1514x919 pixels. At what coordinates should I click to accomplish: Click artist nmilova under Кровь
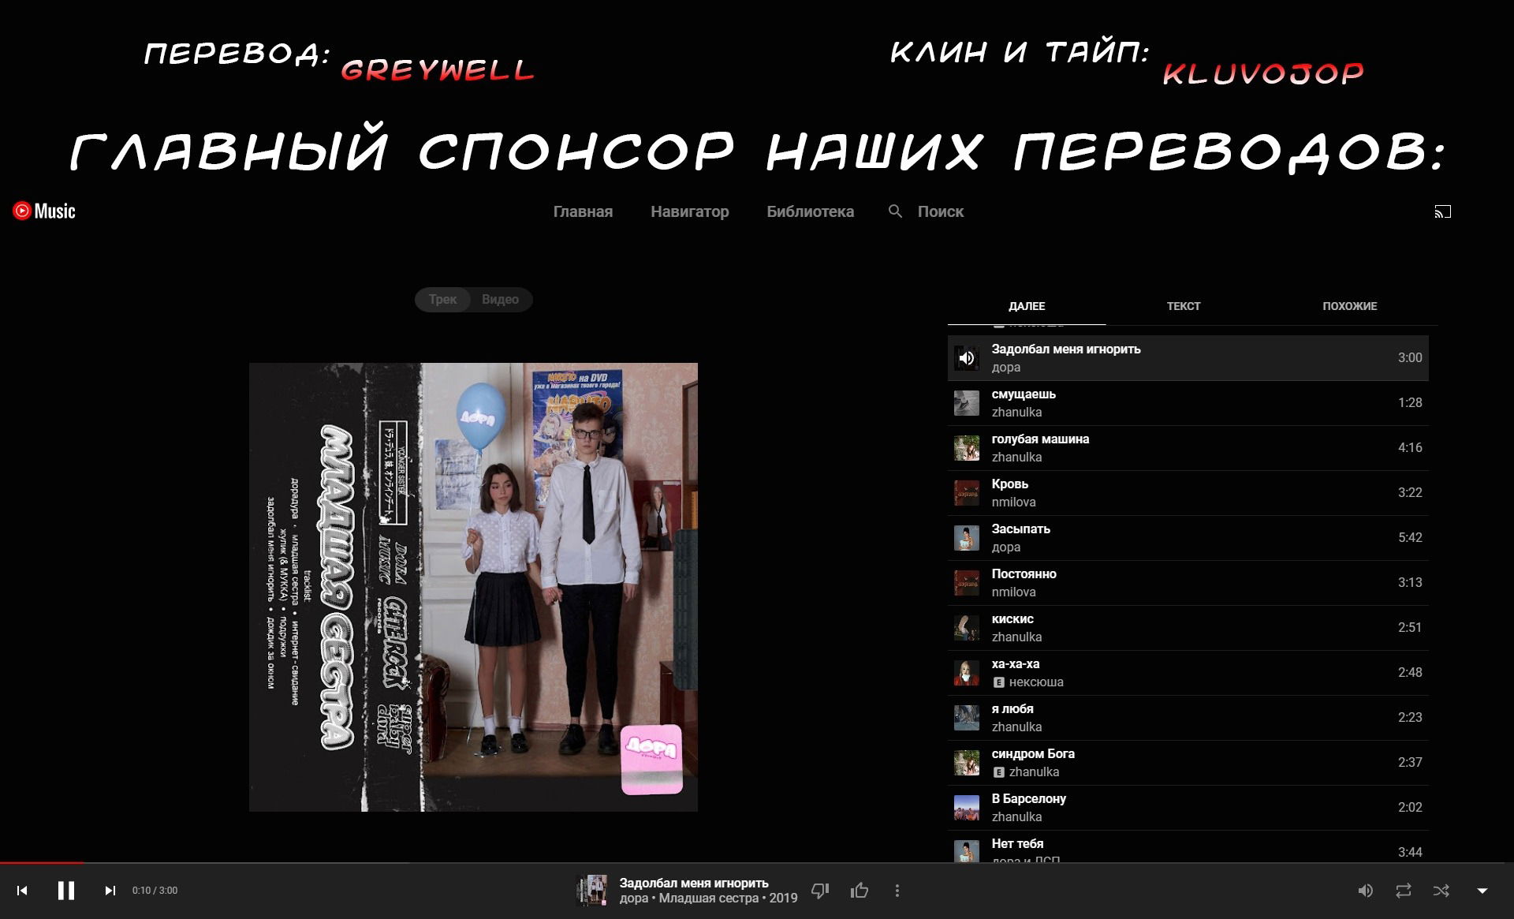pos(1013,502)
